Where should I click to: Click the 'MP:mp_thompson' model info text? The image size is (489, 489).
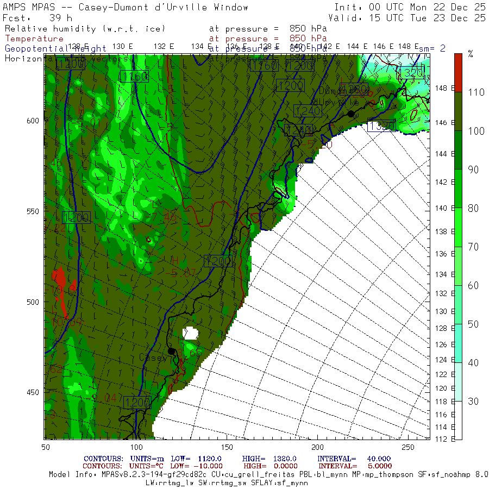[383, 475]
